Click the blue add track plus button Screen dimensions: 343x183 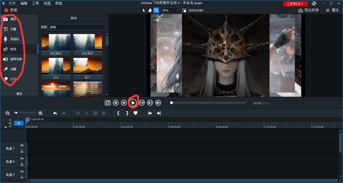[19, 123]
